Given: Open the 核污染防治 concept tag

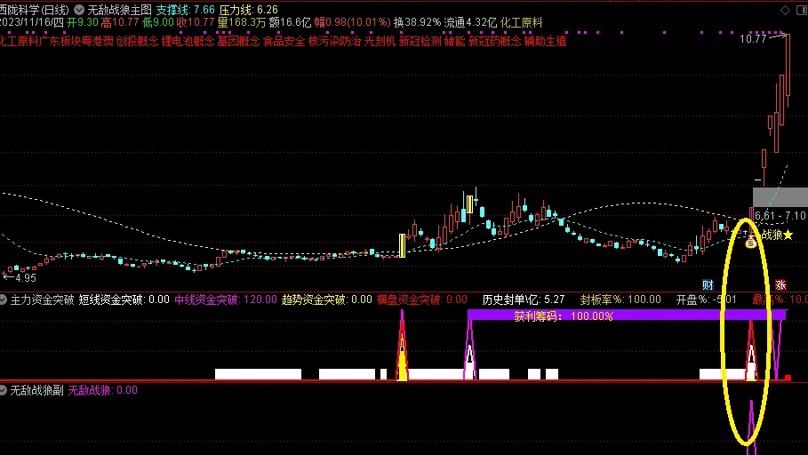Looking at the screenshot, I should (x=334, y=41).
